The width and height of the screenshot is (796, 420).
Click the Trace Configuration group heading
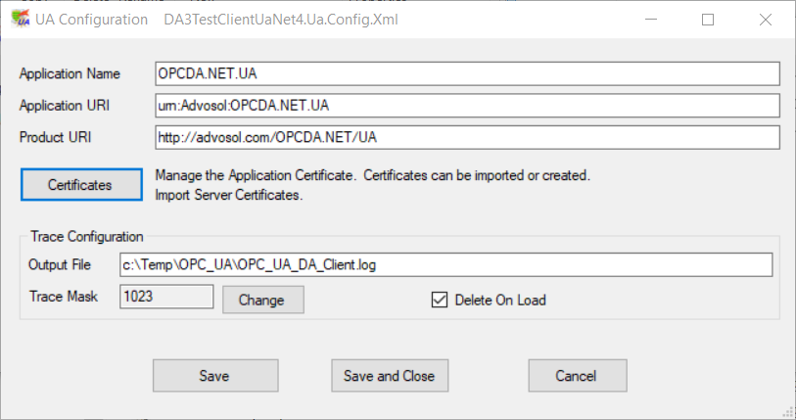pyautogui.click(x=87, y=236)
